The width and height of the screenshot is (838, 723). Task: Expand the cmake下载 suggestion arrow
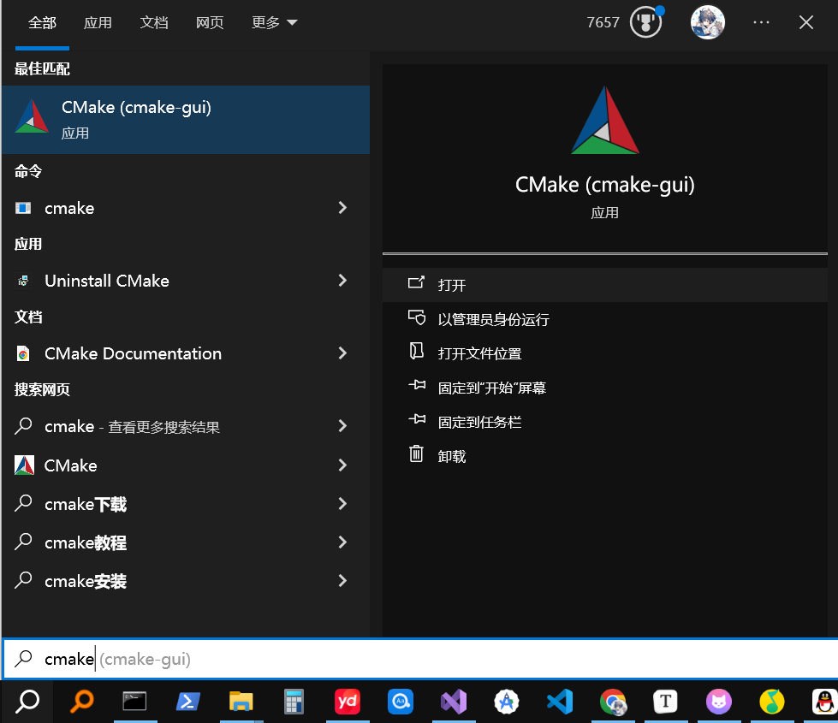[x=342, y=504]
